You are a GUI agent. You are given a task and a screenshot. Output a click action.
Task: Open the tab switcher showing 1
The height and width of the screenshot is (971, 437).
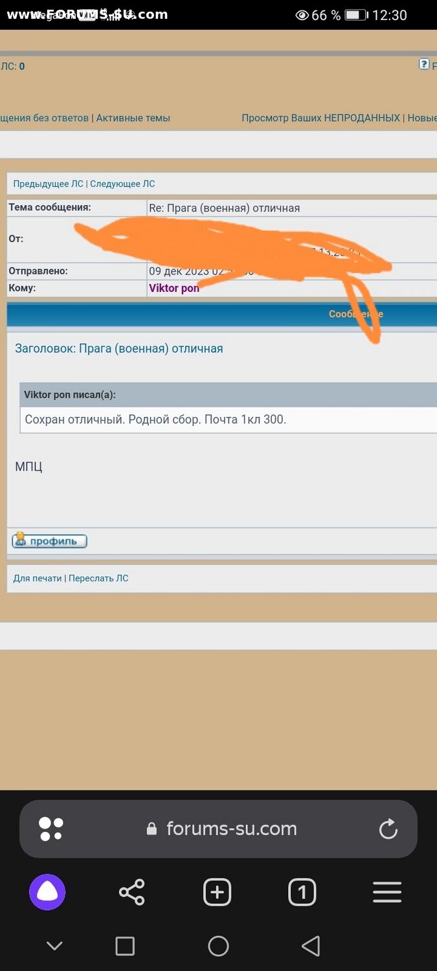[302, 893]
